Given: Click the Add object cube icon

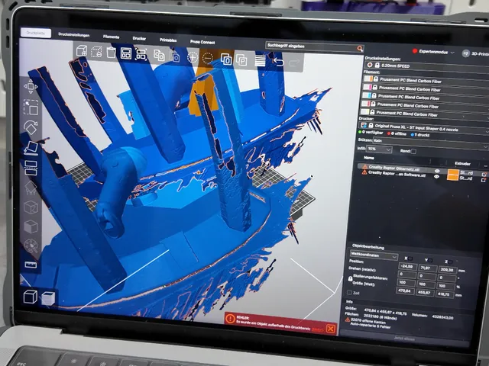Looking at the screenshot, I should pos(82,51).
